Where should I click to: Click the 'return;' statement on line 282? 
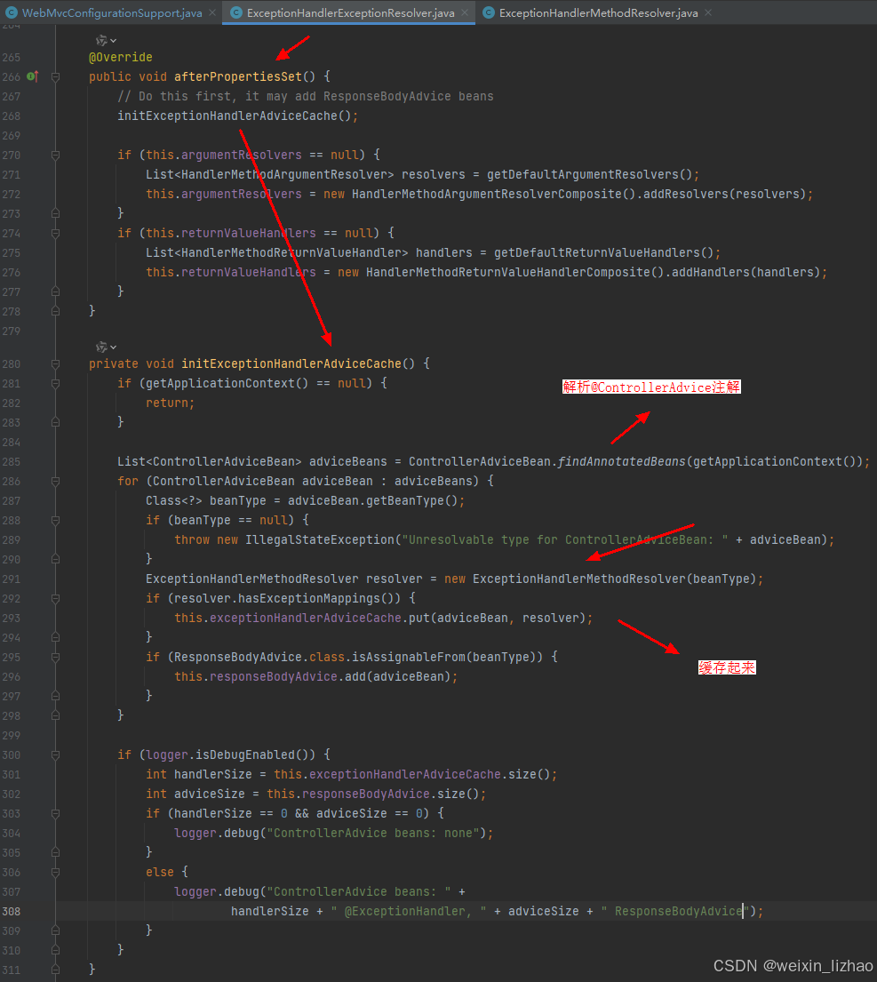171,403
